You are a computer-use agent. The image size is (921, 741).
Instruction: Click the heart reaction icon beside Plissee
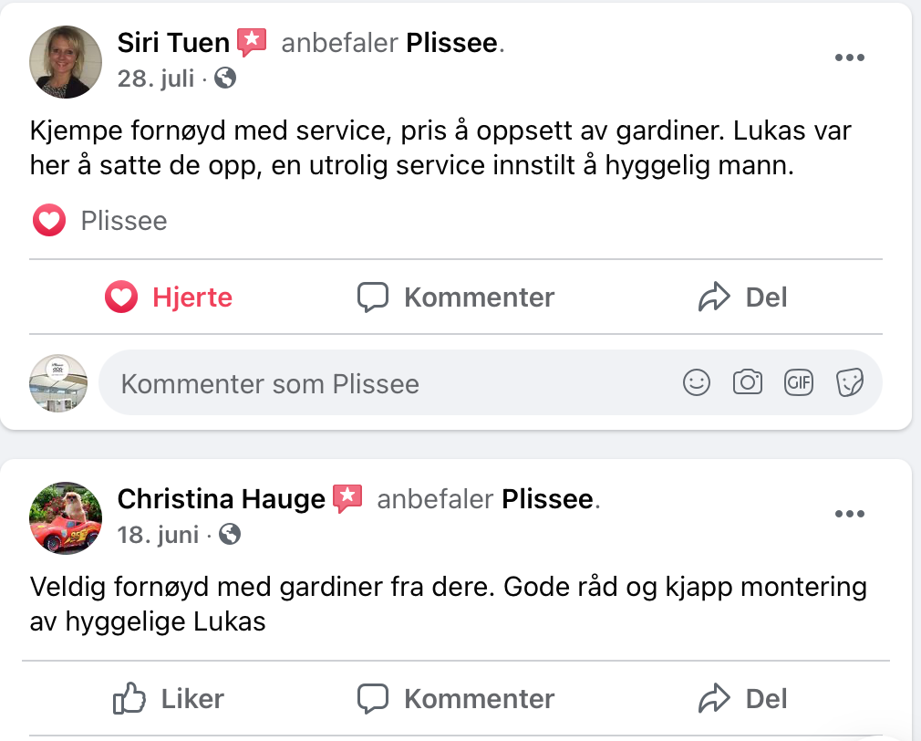[x=49, y=221]
